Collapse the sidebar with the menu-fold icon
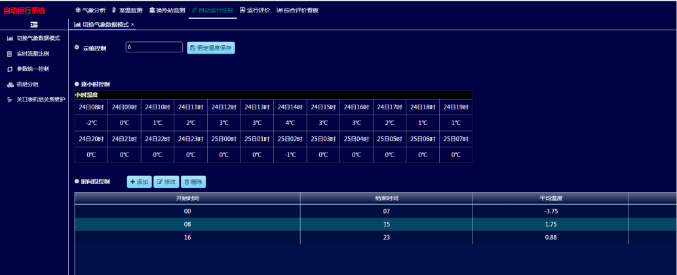The width and height of the screenshot is (677, 275). coord(34,24)
